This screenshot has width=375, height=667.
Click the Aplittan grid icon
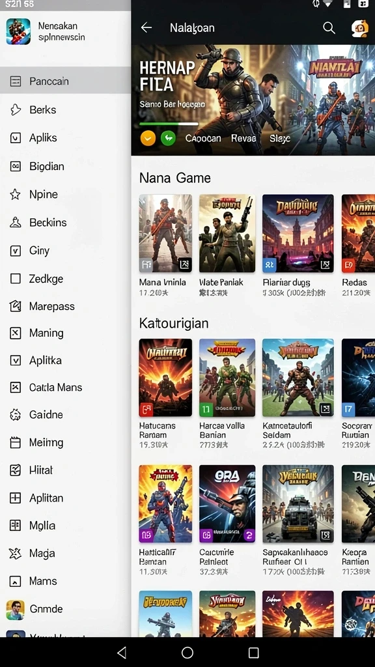(x=16, y=498)
